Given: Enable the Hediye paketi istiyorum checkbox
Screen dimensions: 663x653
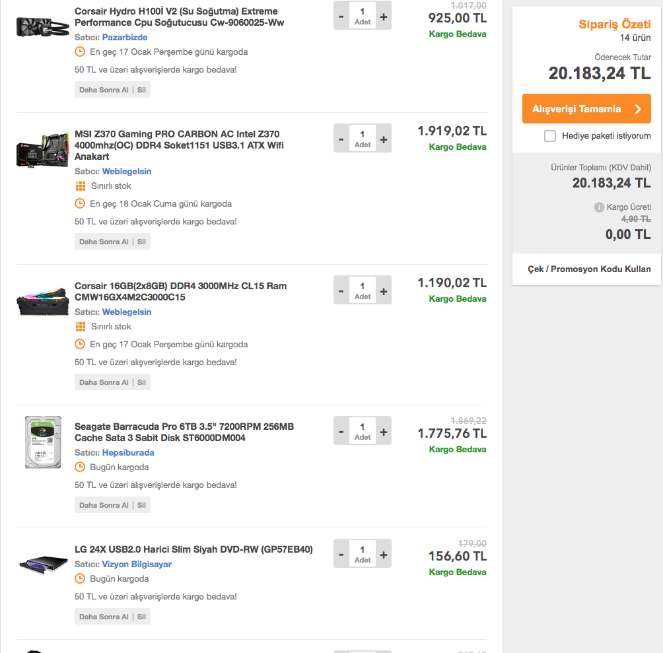Looking at the screenshot, I should (x=550, y=136).
